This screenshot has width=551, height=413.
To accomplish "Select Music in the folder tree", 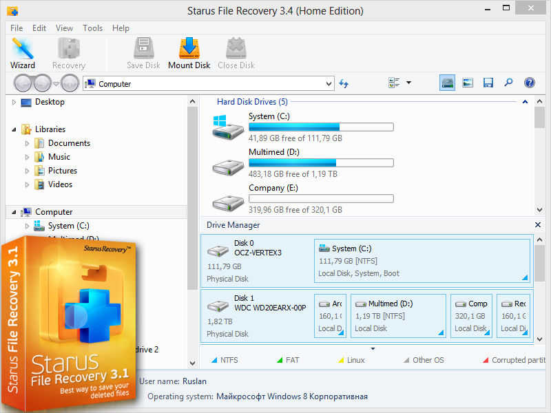I will click(x=59, y=157).
